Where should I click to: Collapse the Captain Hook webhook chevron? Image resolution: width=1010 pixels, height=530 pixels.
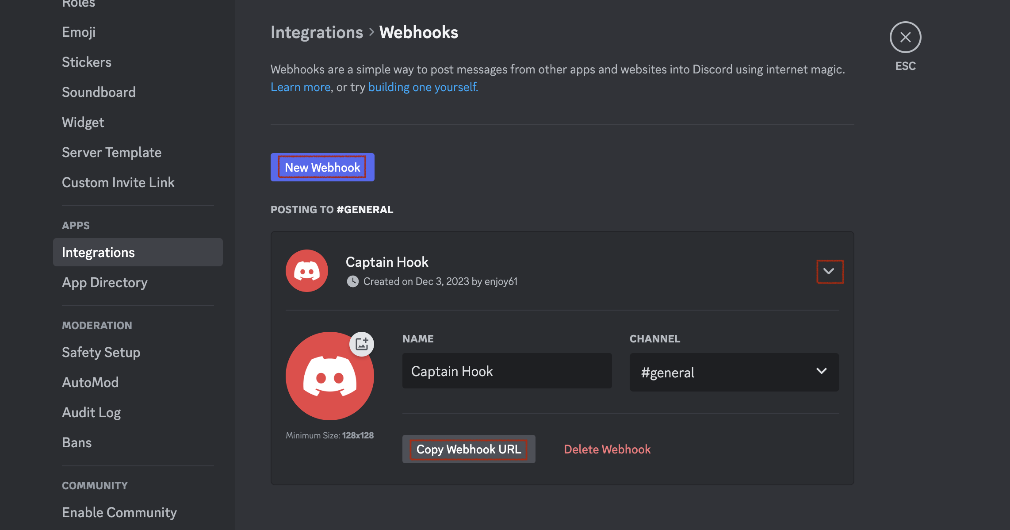829,271
